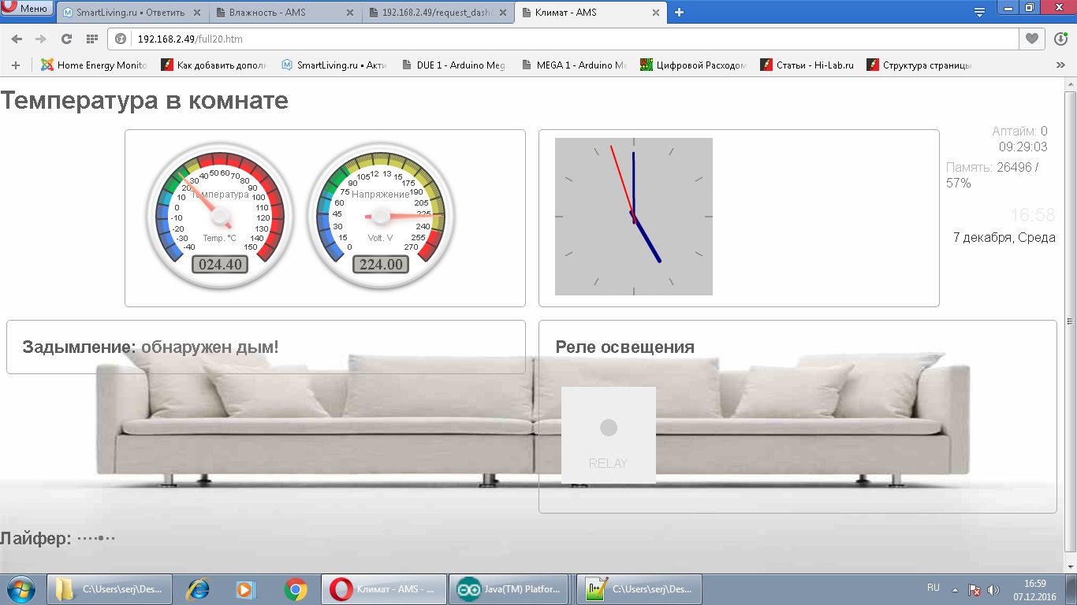Click the Напряжение voltage gauge dial
This screenshot has width=1077, height=605.
381,216
